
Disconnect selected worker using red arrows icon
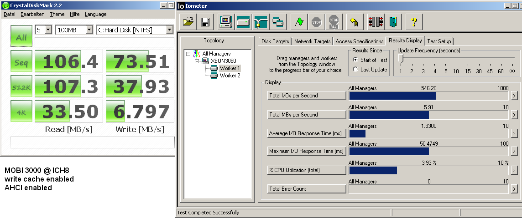(x=376, y=22)
